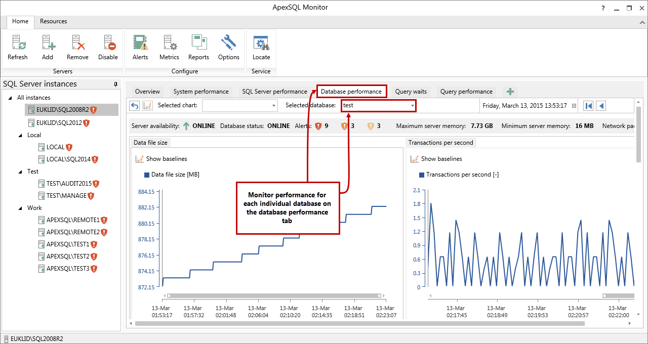Select the TEST\MANAGE instance
The image size is (648, 344).
coord(66,196)
